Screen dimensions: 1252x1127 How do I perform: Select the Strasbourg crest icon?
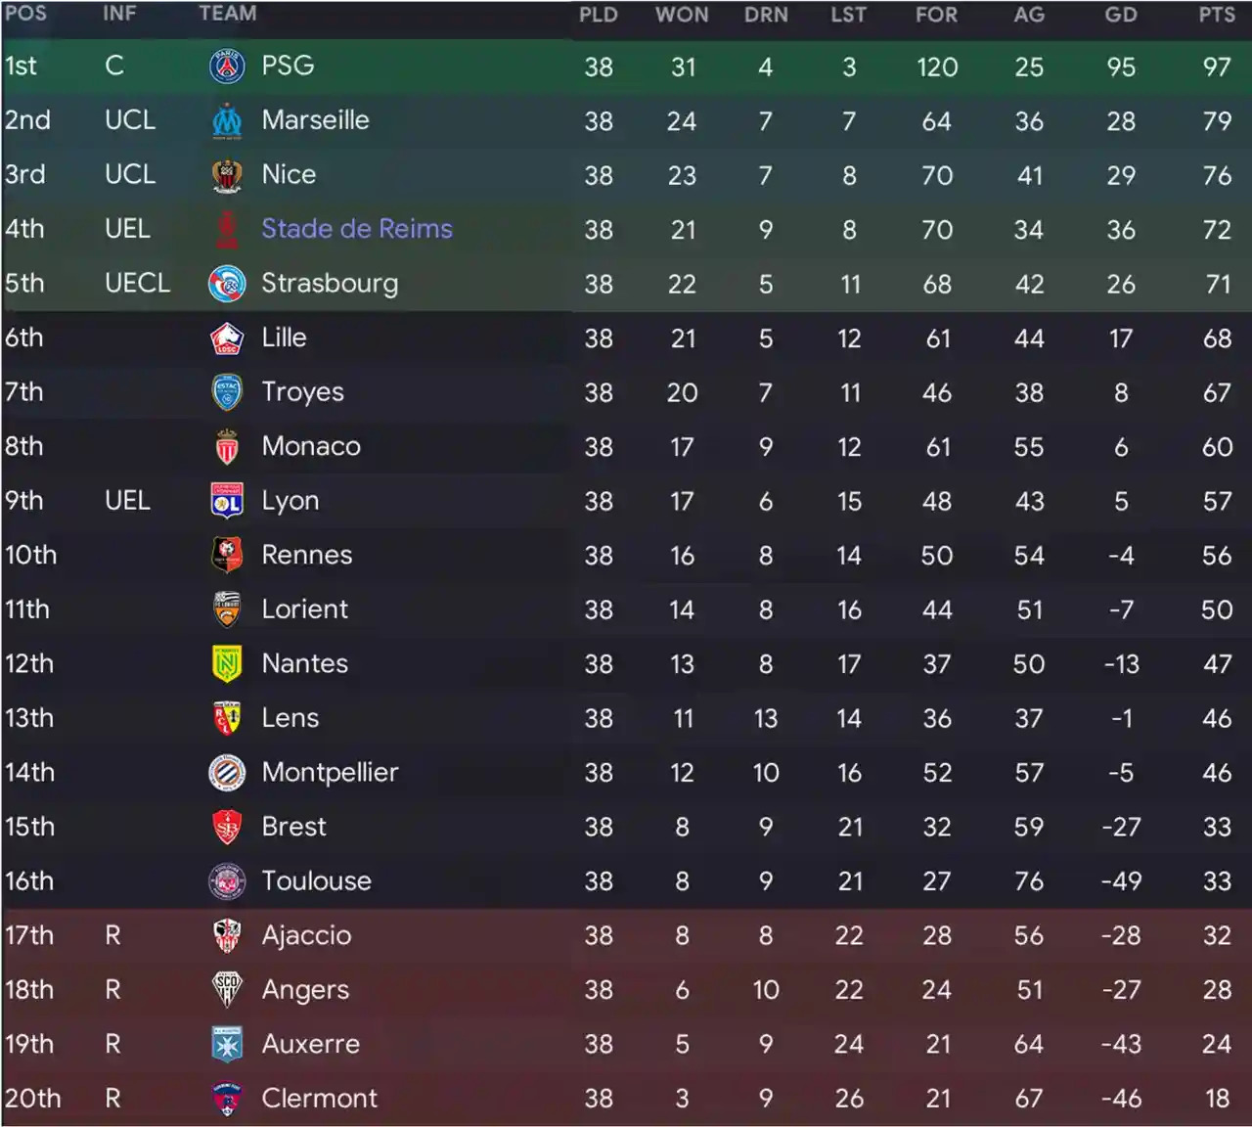(227, 284)
